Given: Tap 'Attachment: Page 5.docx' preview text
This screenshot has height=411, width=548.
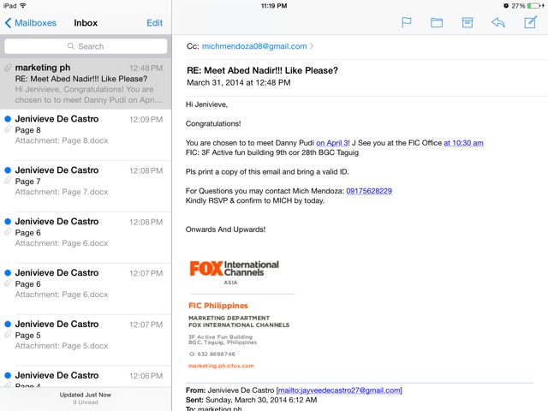Looking at the screenshot, I should click(62, 346).
